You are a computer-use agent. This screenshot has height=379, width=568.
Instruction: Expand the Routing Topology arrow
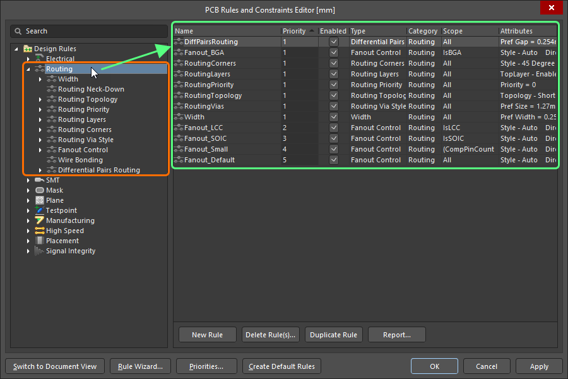[x=40, y=99]
